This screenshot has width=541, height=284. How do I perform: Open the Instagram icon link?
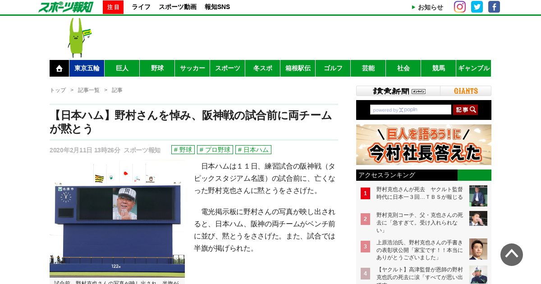point(460,7)
